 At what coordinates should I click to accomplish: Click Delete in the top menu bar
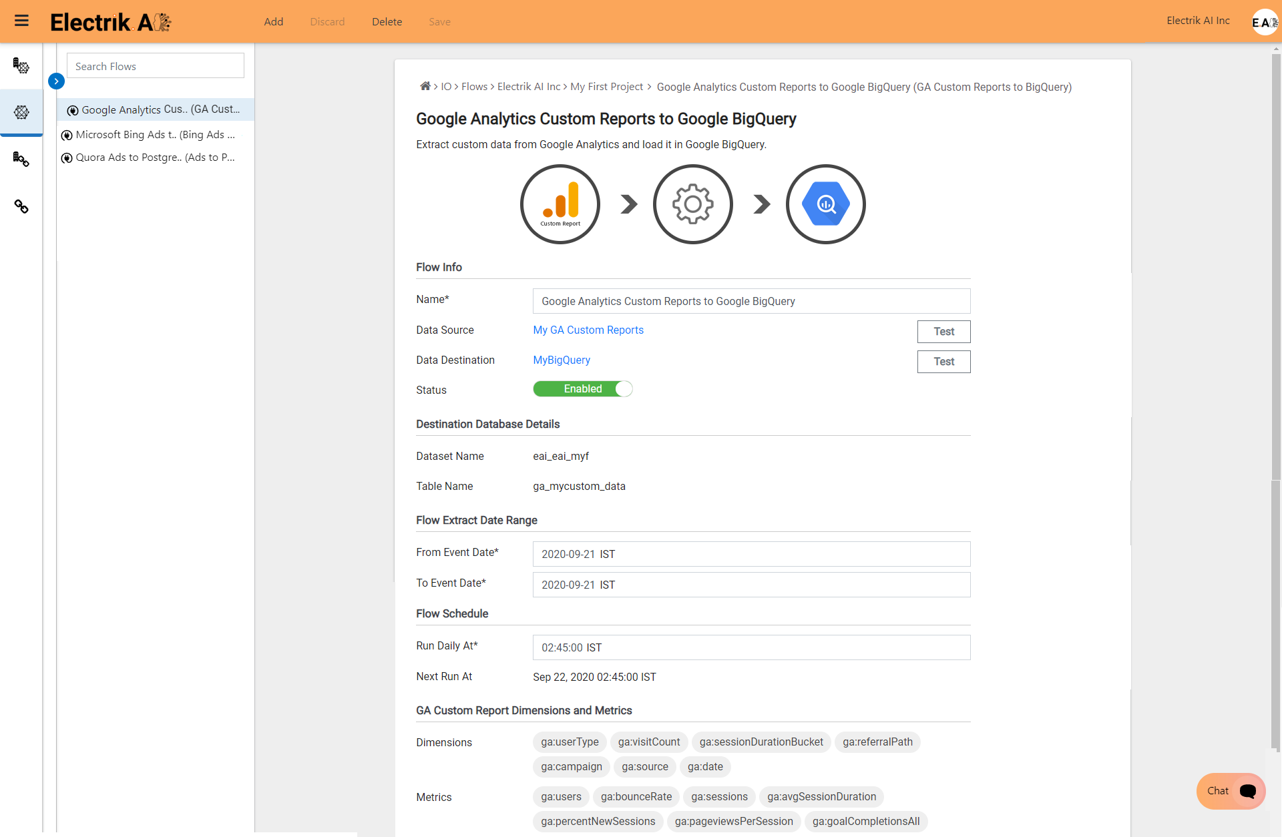pyautogui.click(x=387, y=21)
